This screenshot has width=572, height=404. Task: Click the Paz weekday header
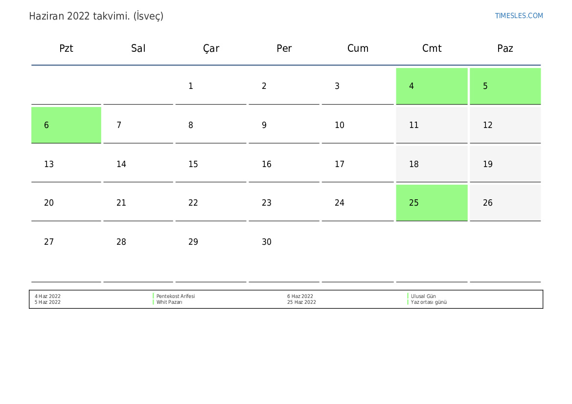(x=505, y=48)
